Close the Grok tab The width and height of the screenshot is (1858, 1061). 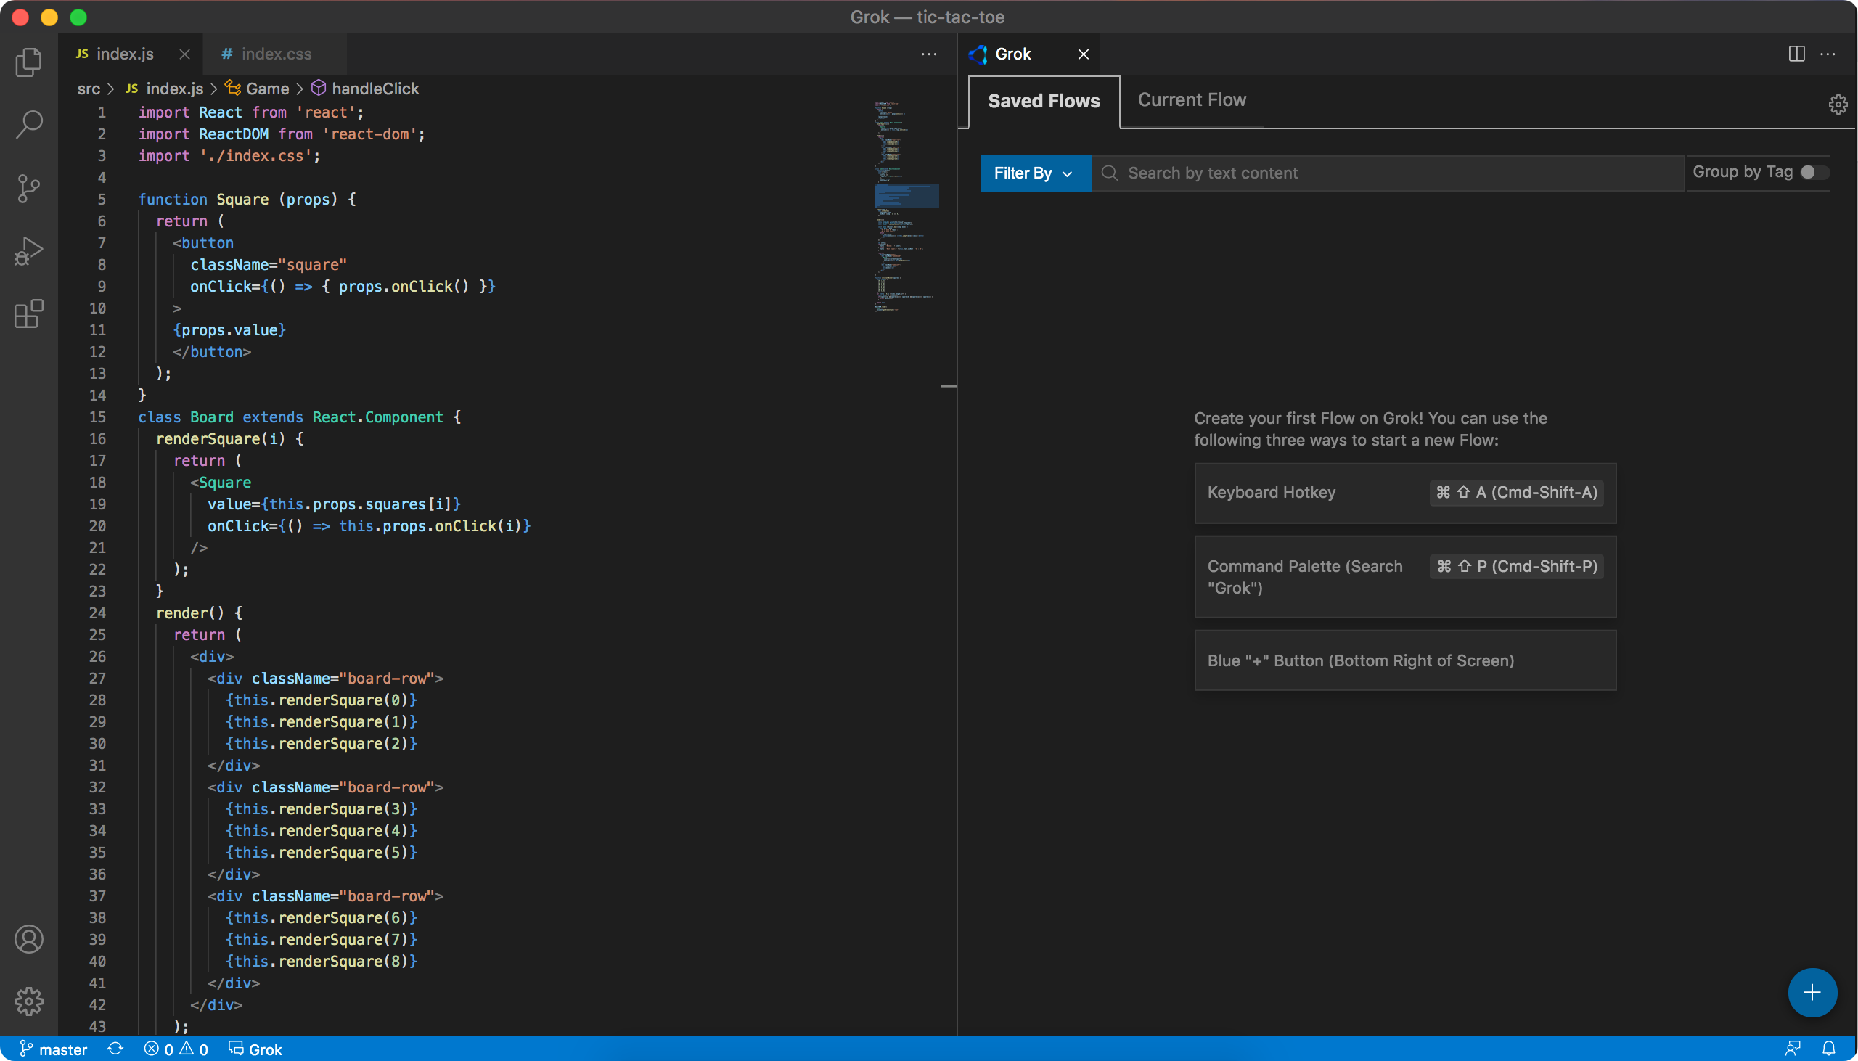click(x=1083, y=54)
